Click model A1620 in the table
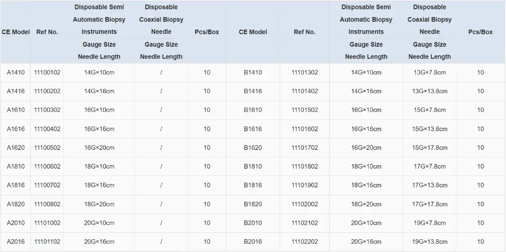Viewport: 506px width, 252px height. (15, 147)
